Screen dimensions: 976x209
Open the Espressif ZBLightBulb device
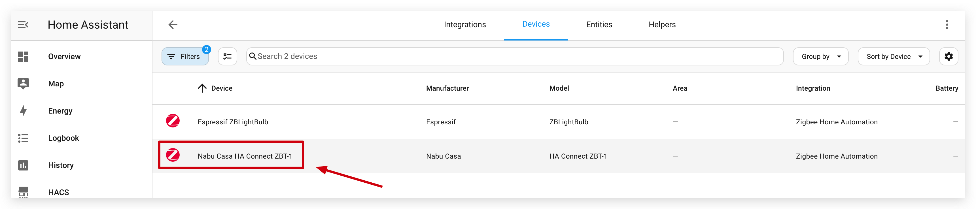pos(233,122)
